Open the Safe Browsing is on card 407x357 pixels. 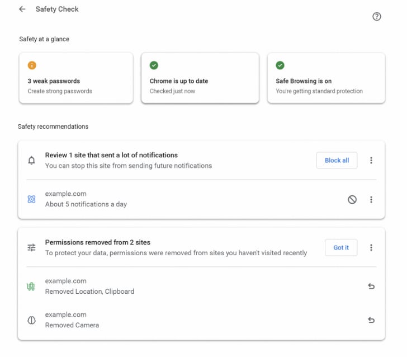coord(326,78)
